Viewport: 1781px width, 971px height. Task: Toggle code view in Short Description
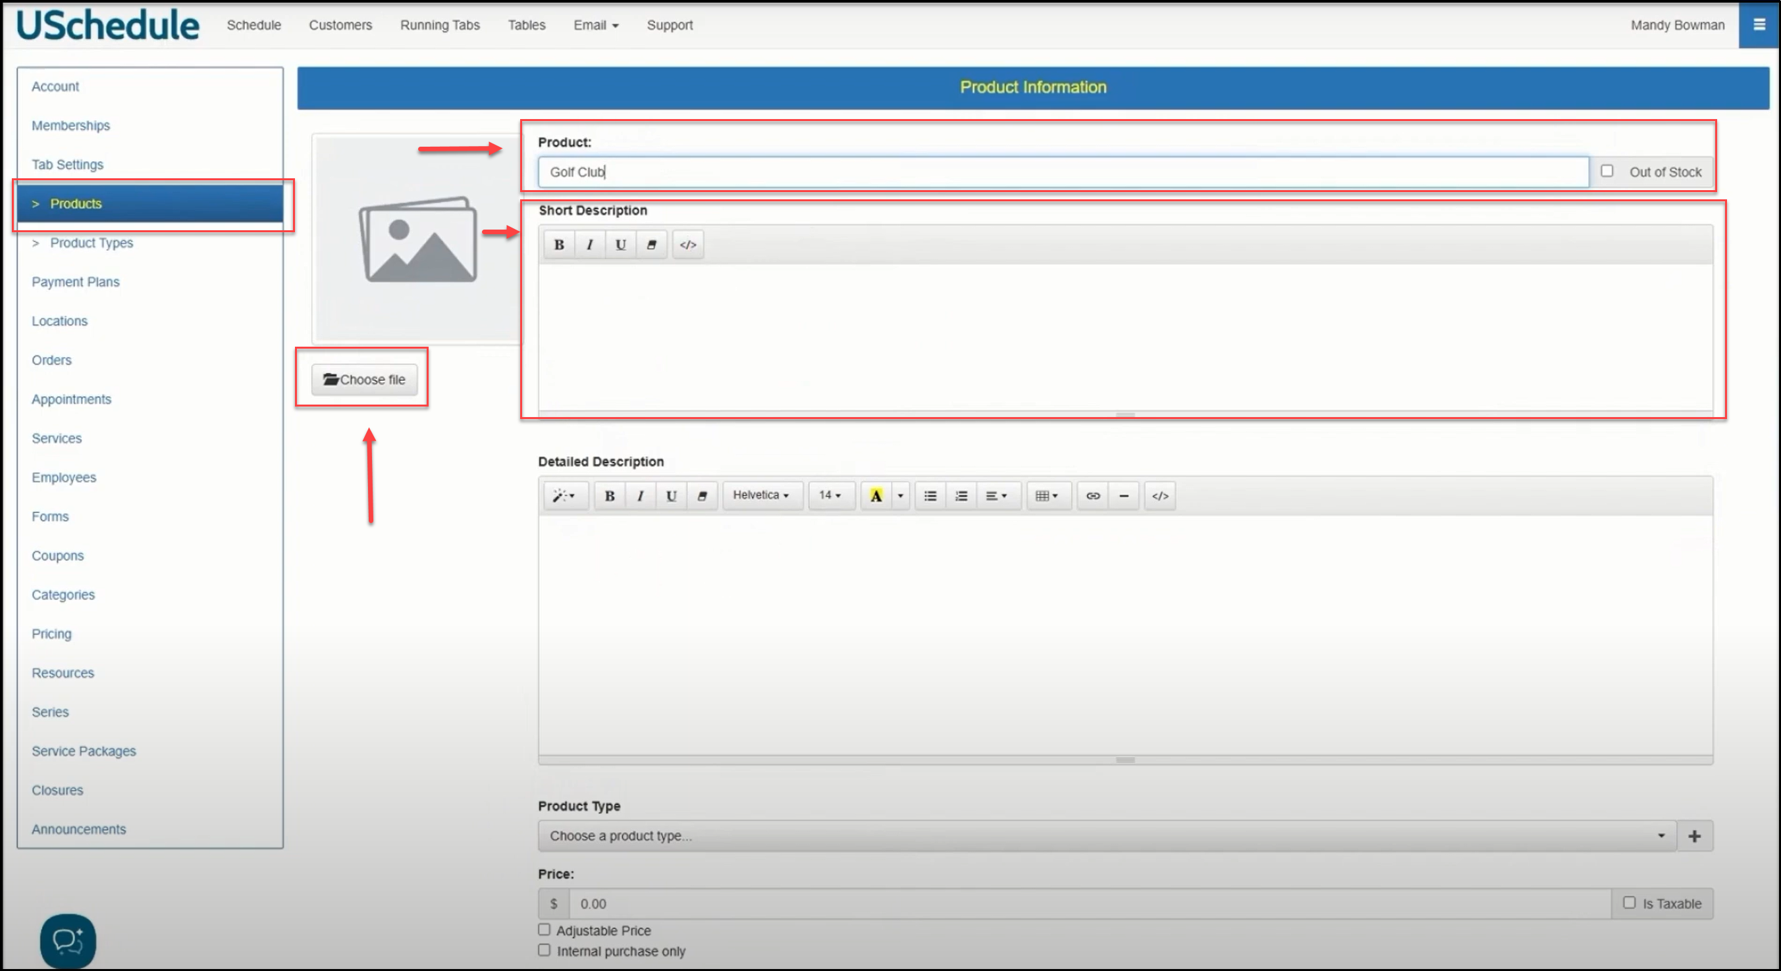click(x=687, y=245)
